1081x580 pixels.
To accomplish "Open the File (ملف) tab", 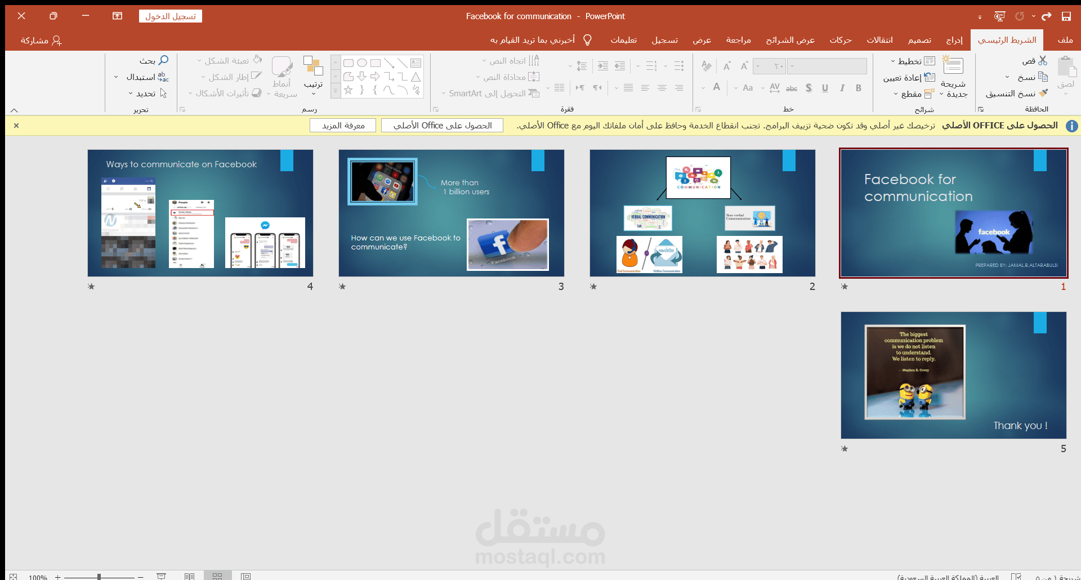I will coord(1065,40).
